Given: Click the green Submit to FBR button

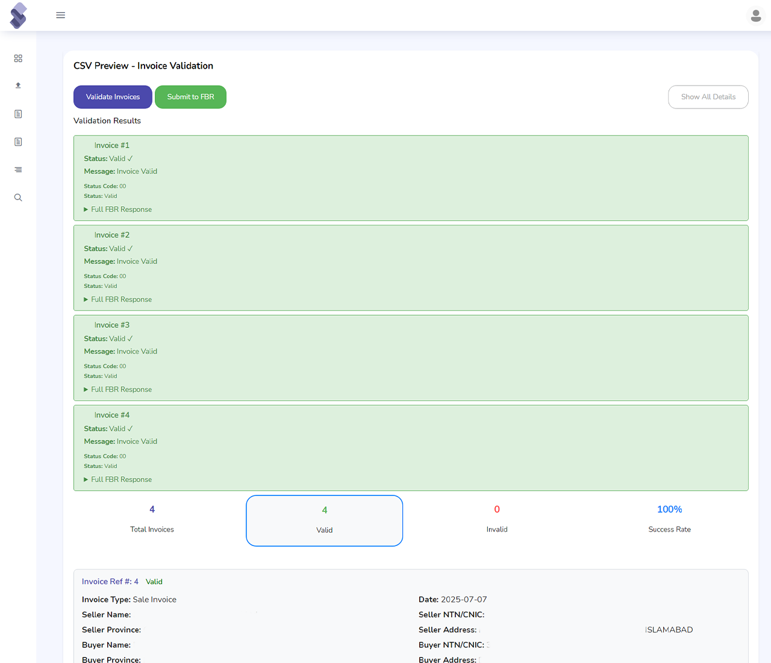Looking at the screenshot, I should [x=190, y=97].
